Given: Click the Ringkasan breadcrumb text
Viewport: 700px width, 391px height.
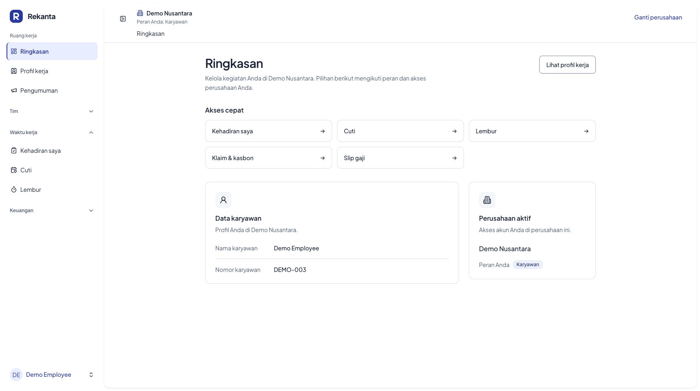Looking at the screenshot, I should coord(151,34).
